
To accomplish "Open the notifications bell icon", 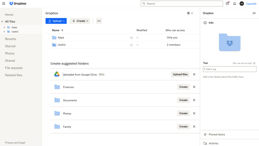I will pos(234,4).
